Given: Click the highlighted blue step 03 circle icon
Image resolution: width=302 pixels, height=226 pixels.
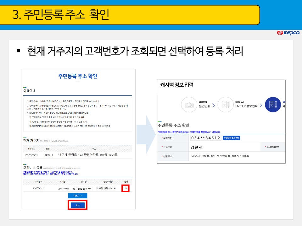Looking at the screenshot, I should 273,105.
